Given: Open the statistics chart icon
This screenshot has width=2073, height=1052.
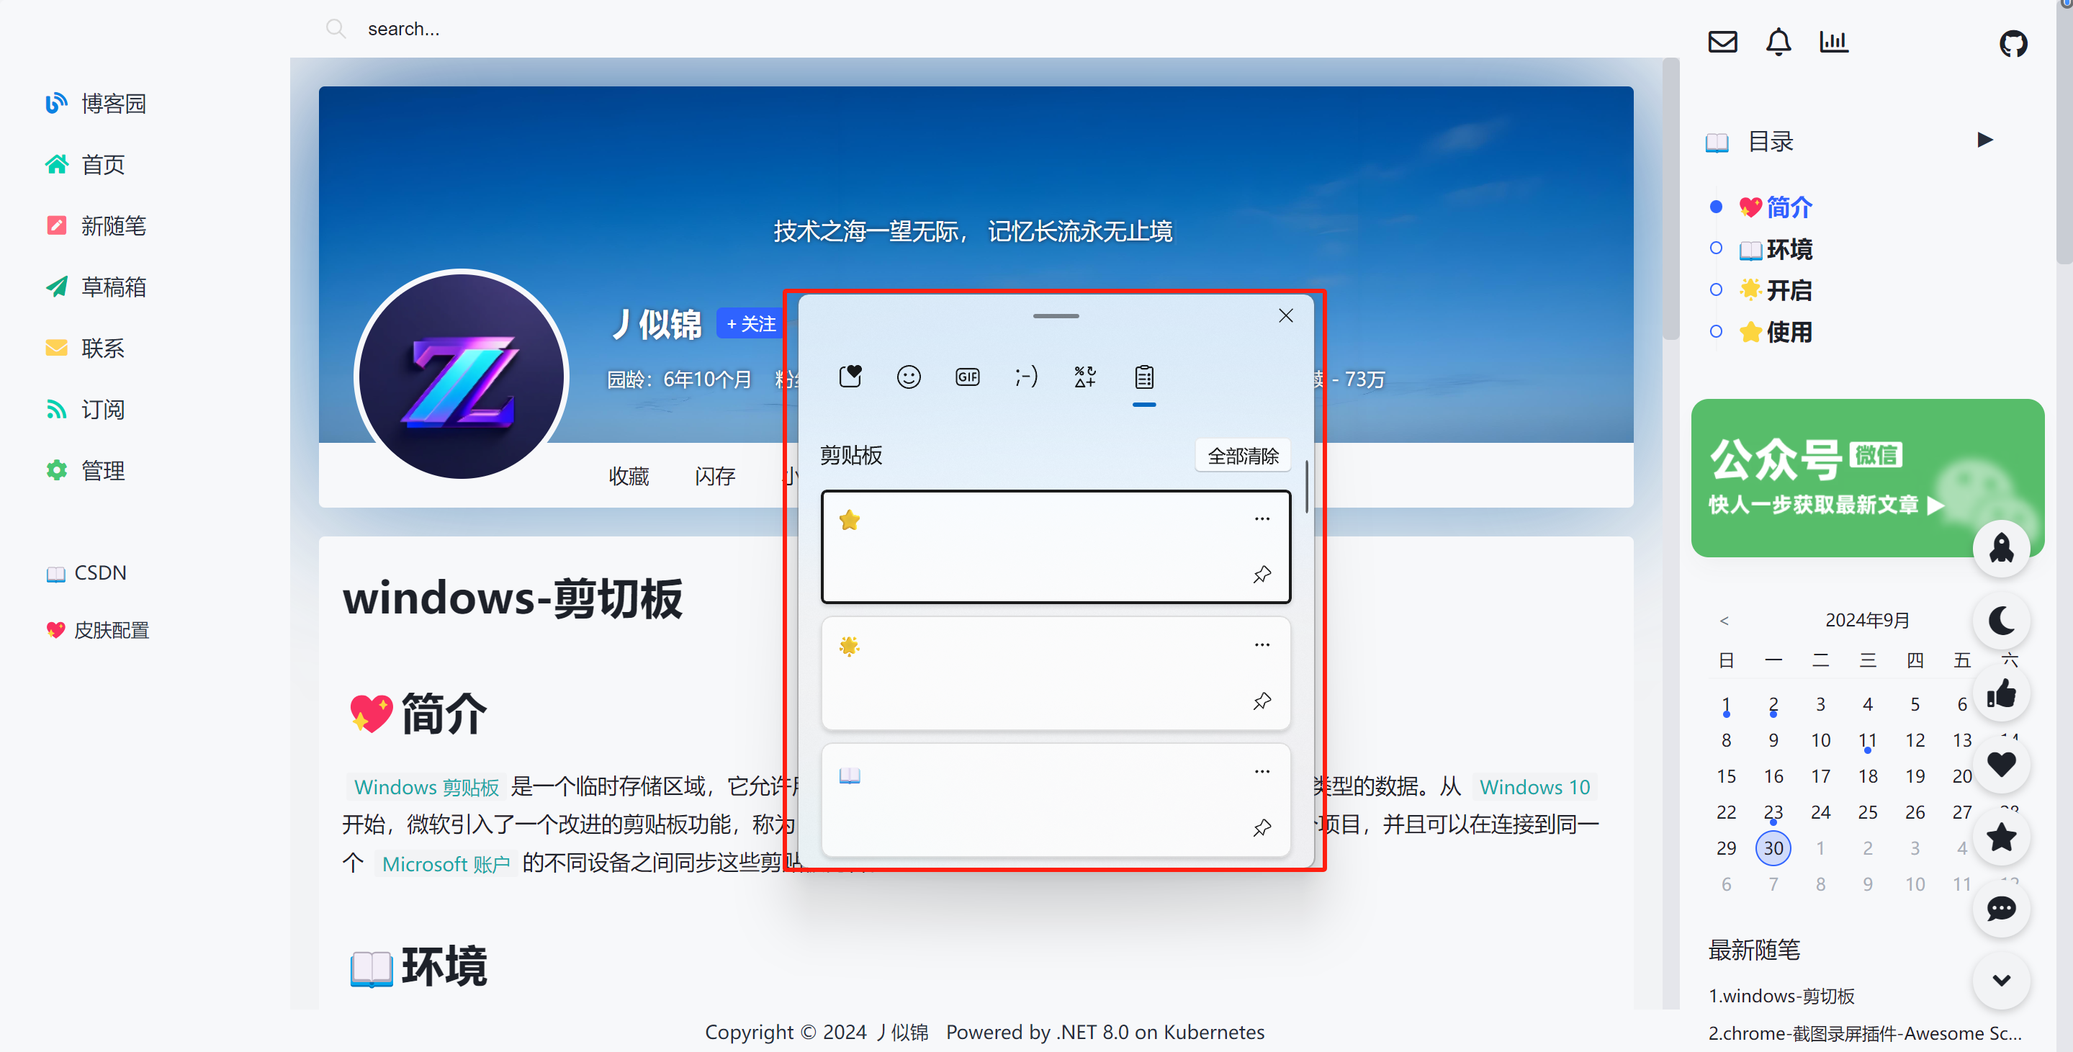Looking at the screenshot, I should (x=1833, y=41).
